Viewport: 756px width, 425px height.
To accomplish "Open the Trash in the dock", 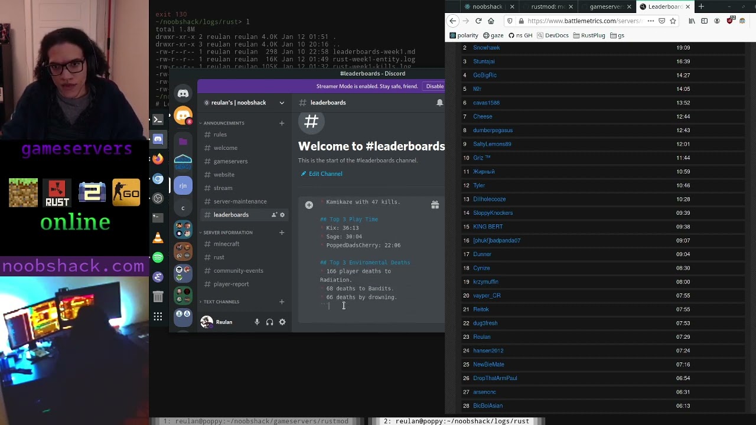I will click(x=158, y=296).
